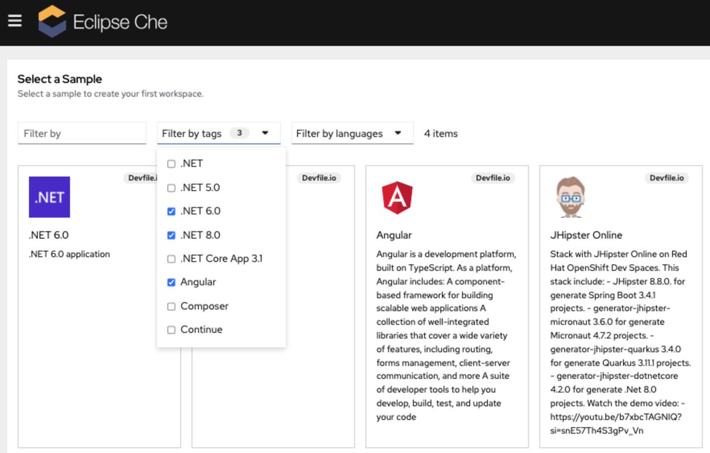This screenshot has height=453, width=710.
Task: Click the tag count badge showing 3
Action: point(239,133)
